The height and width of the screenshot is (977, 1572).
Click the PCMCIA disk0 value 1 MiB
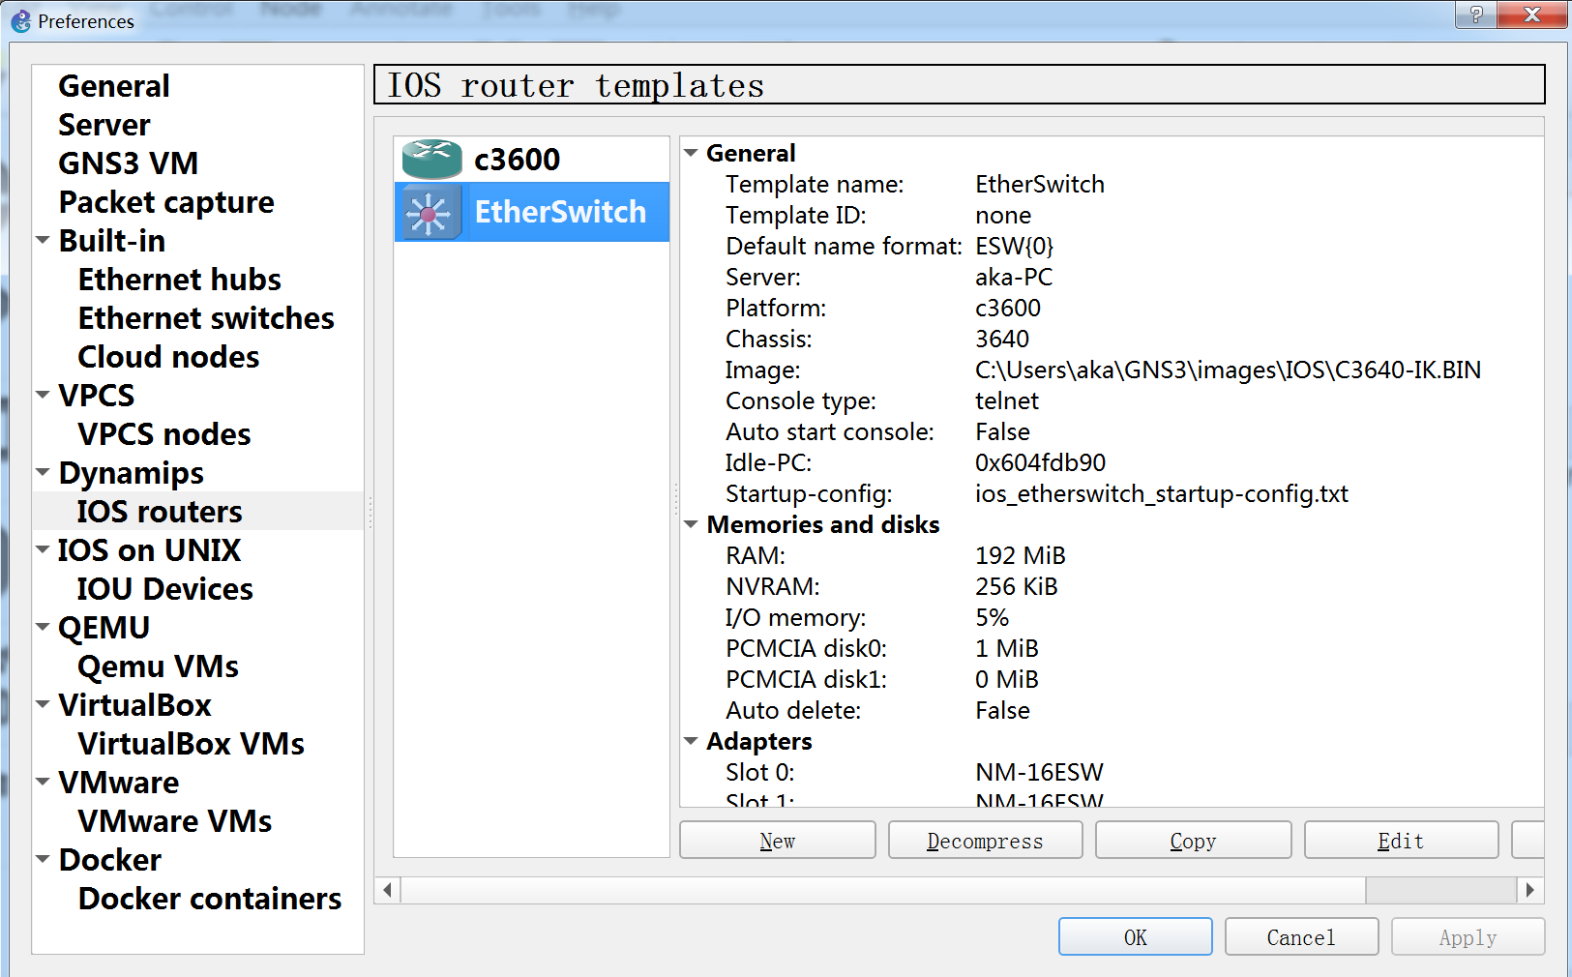click(x=1007, y=648)
